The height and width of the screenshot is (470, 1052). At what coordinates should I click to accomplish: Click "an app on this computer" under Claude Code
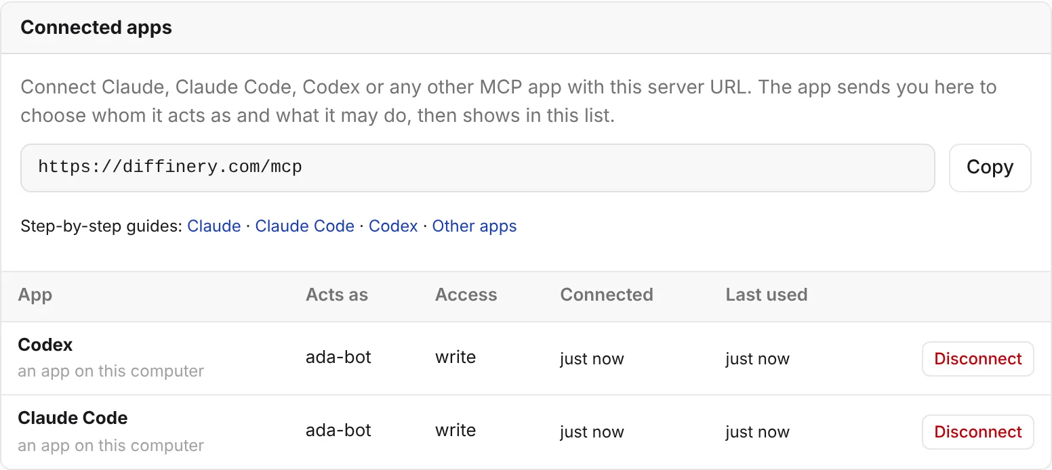[x=111, y=446]
